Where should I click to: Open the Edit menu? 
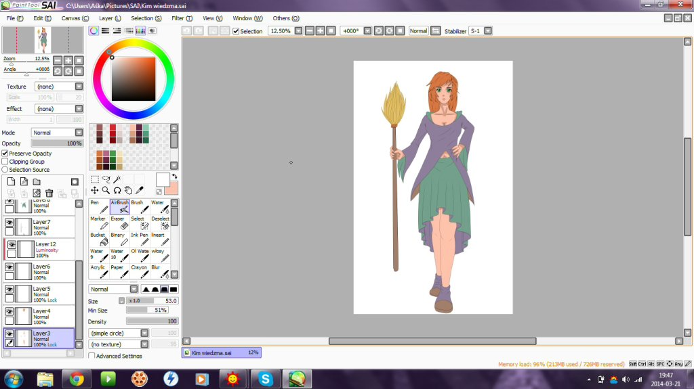point(42,18)
